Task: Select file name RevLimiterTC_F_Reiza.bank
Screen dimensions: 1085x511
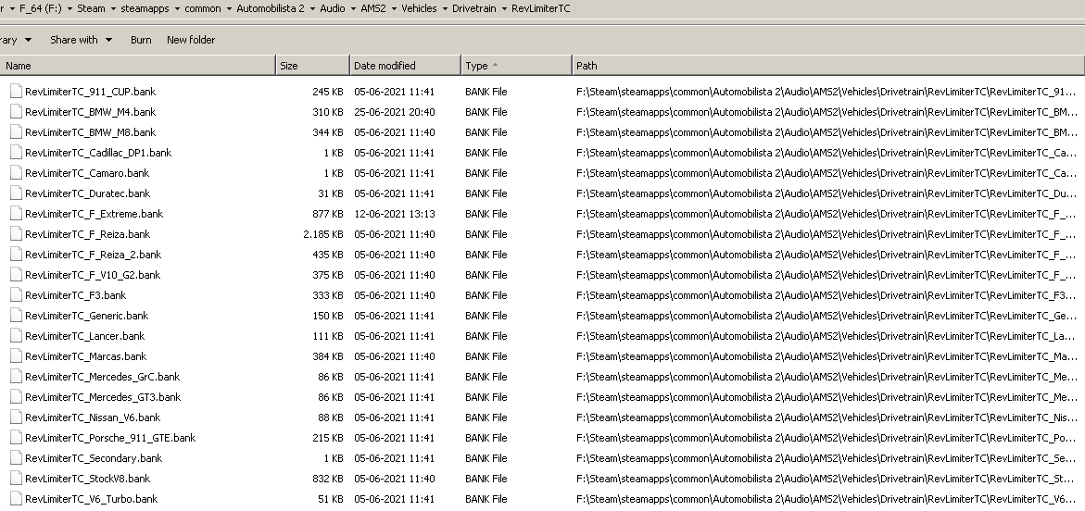Action: click(87, 234)
